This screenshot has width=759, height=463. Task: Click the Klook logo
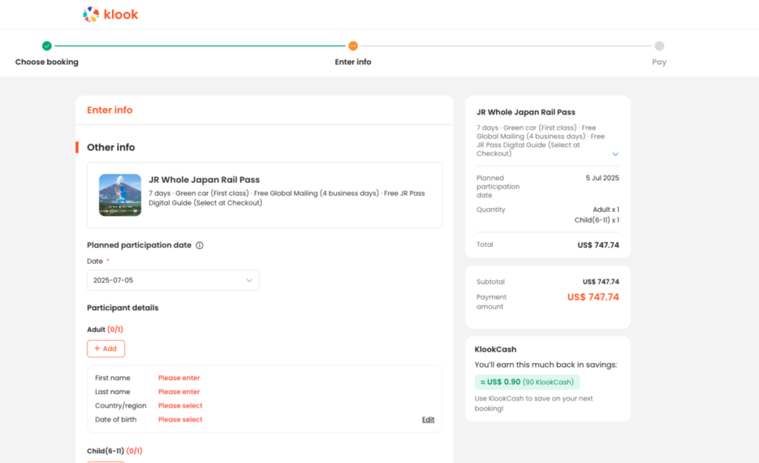click(110, 15)
